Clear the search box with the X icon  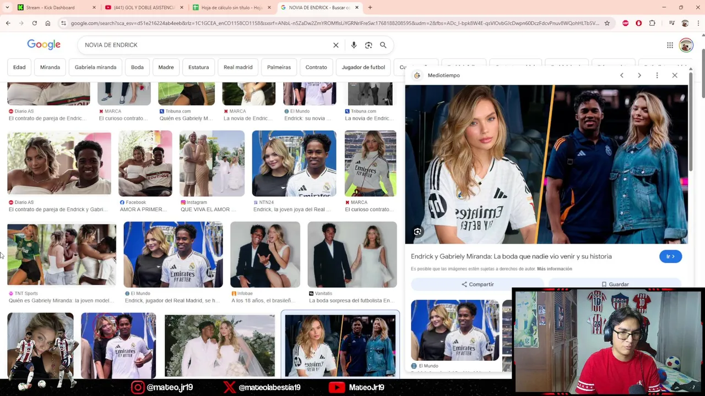click(x=336, y=45)
